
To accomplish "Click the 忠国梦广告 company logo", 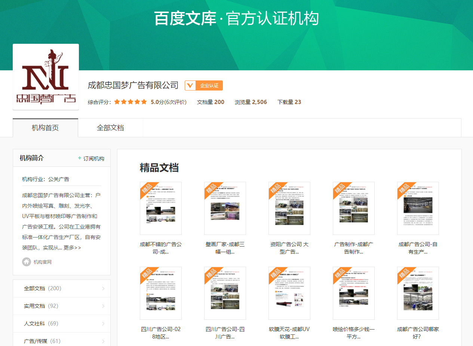I will pos(46,77).
